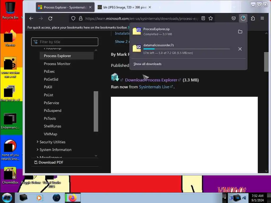271x203 pixels.
Task: Save the page to Pocket
Action: tap(233, 18)
